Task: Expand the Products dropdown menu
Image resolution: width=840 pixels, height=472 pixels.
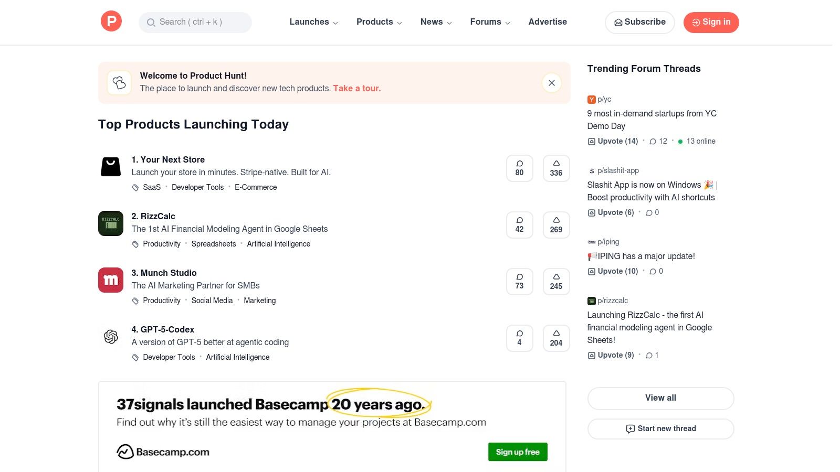Action: click(x=379, y=22)
